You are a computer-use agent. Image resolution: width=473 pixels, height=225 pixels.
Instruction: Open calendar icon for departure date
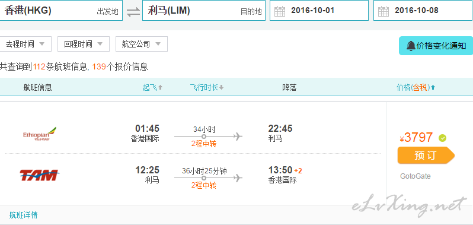click(x=280, y=11)
